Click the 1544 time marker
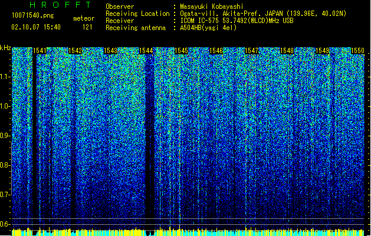Image resolution: width=371 pixels, height=236 pixels. [146, 51]
